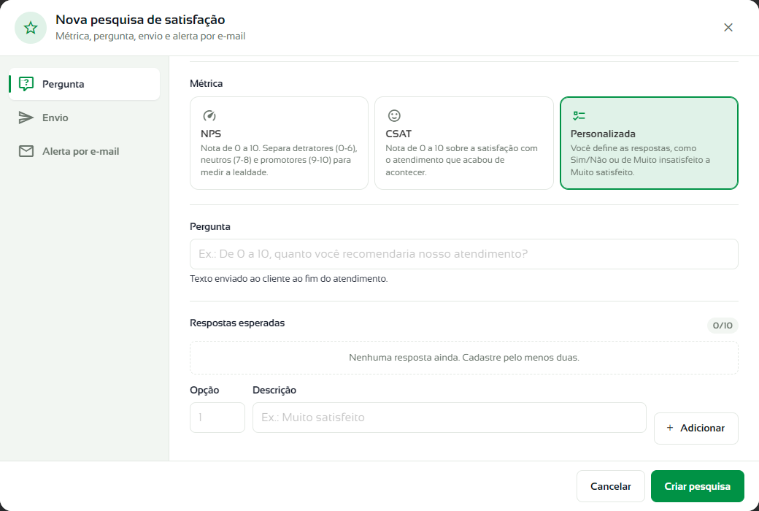Click the Personalizada checklist icon
Screen dimensions: 759x511
coord(579,116)
